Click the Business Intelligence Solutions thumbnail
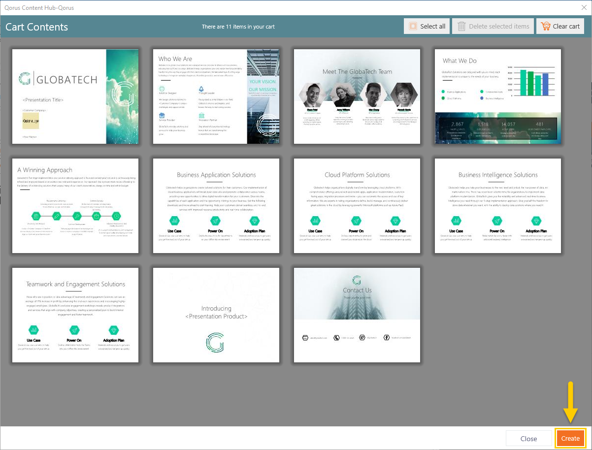The height and width of the screenshot is (450, 592). pos(497,206)
